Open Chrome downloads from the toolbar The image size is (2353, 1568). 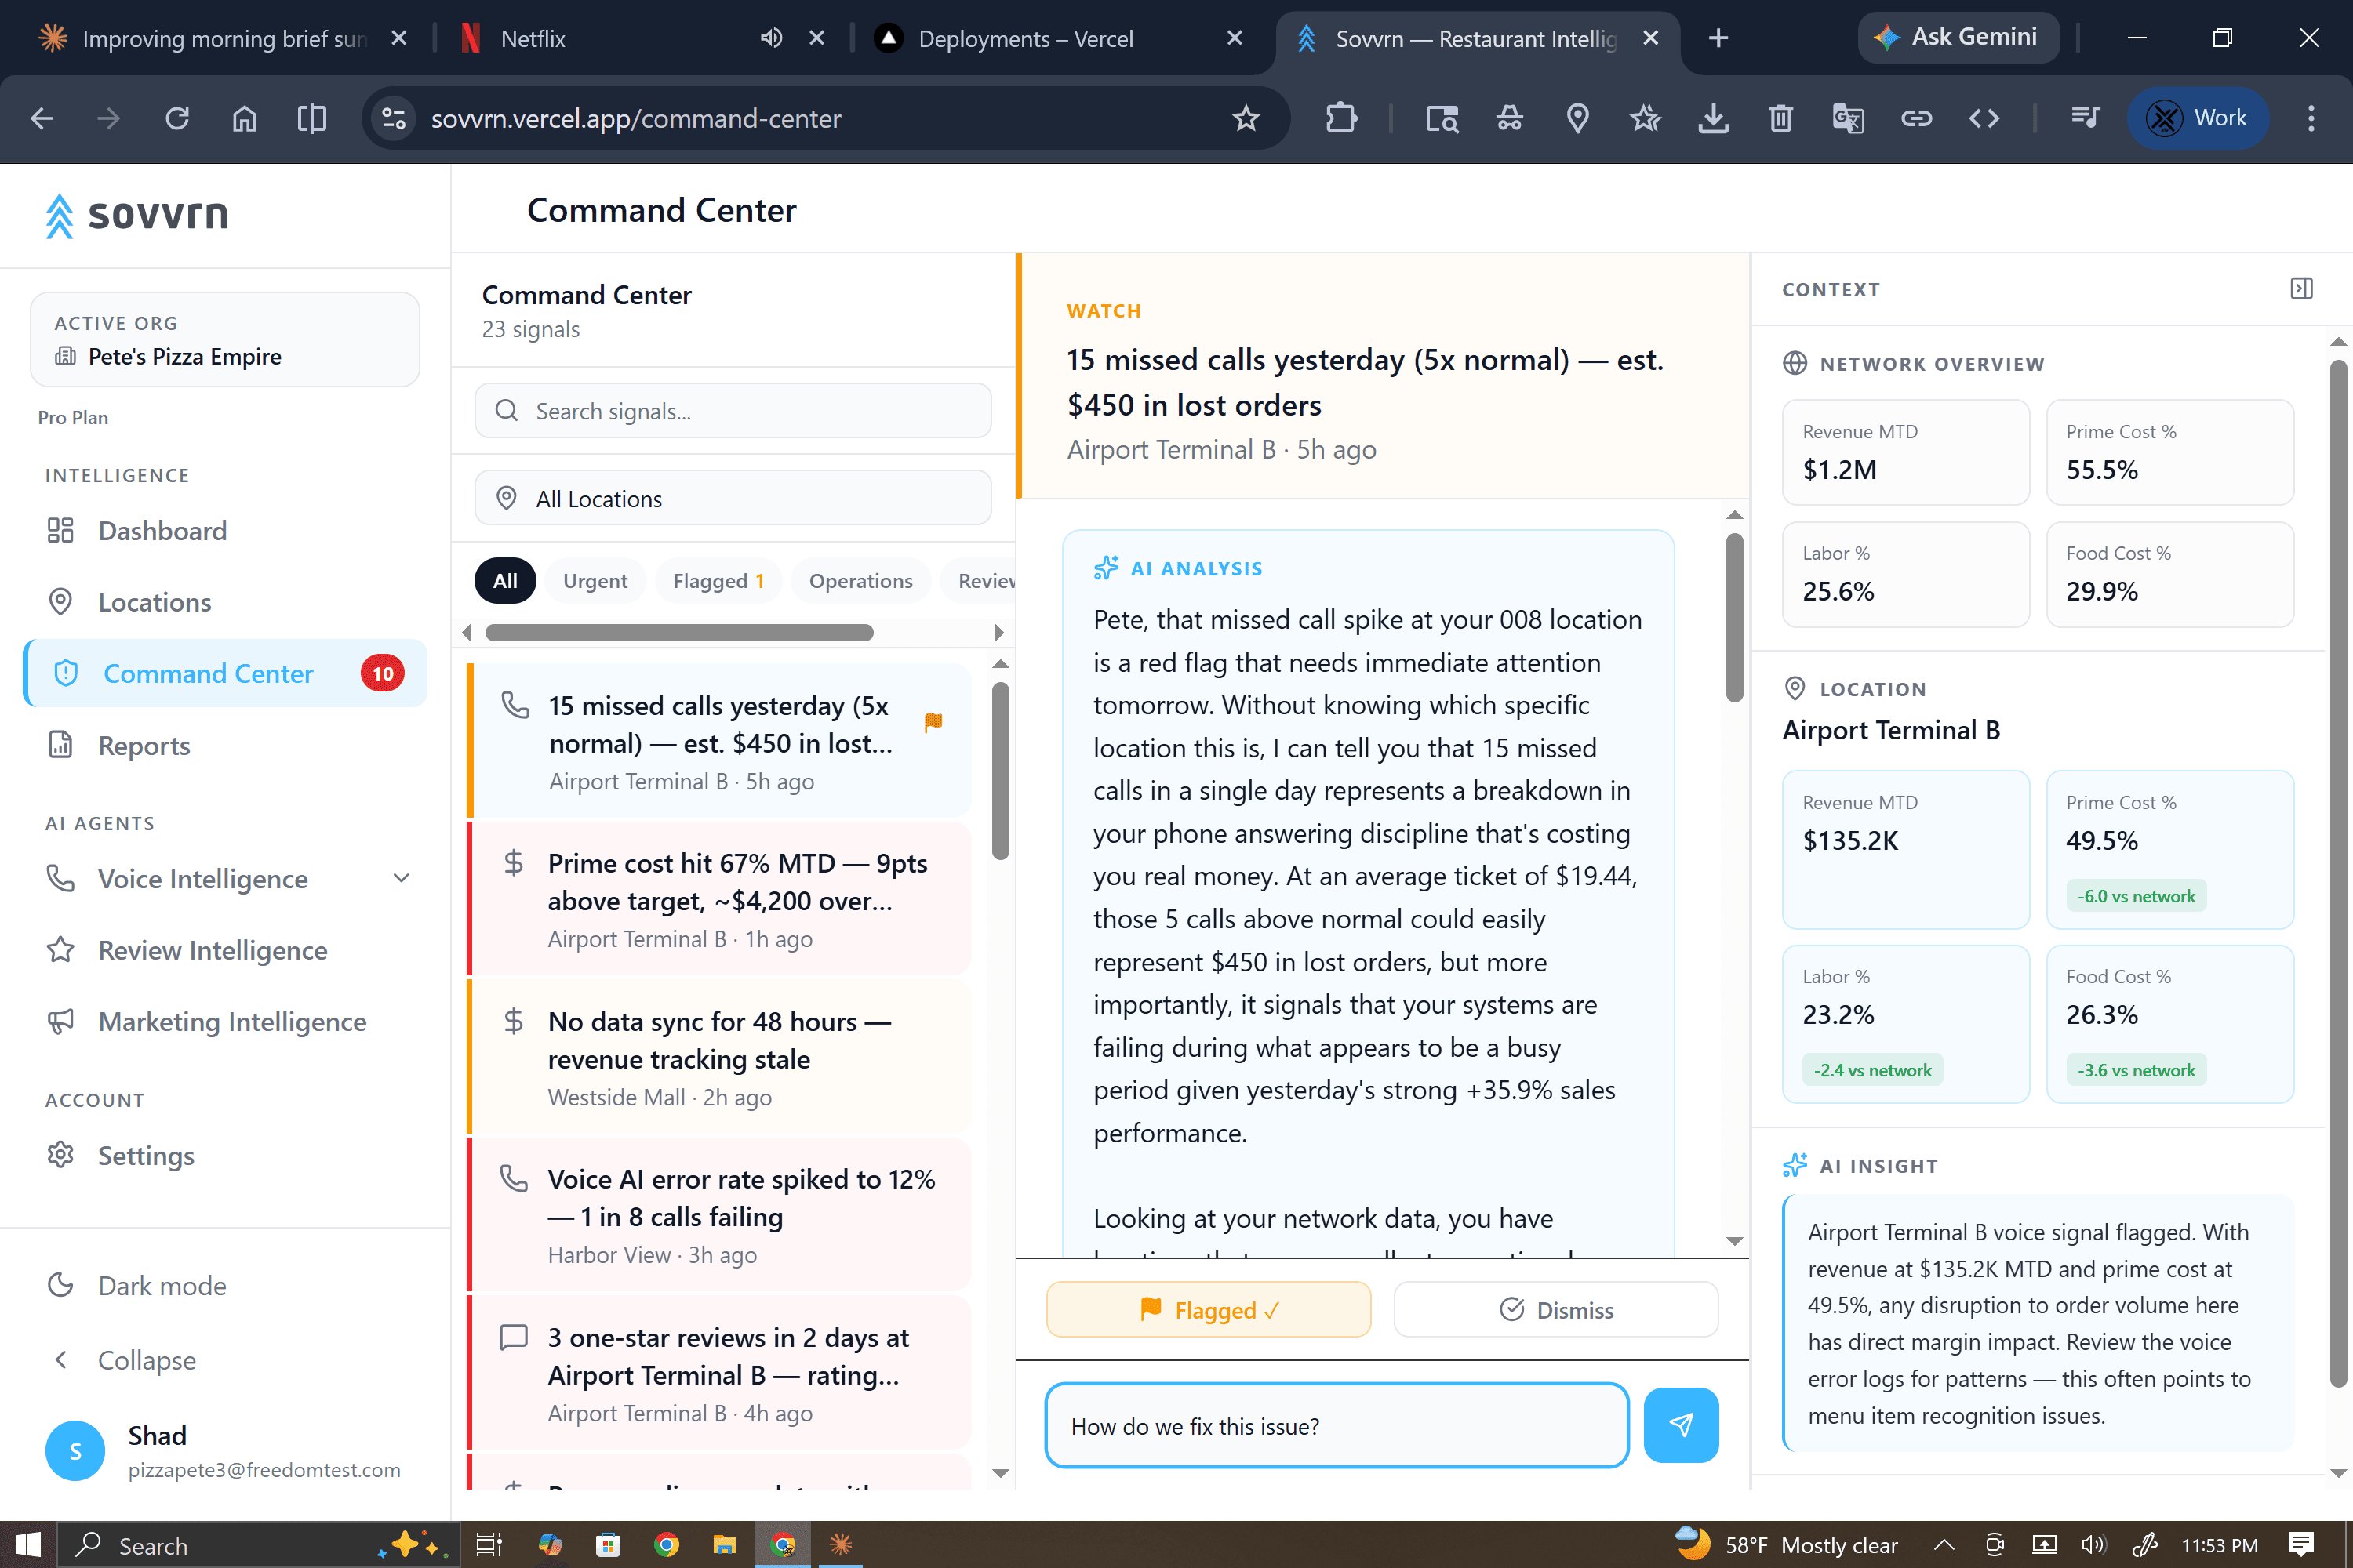1714,118
